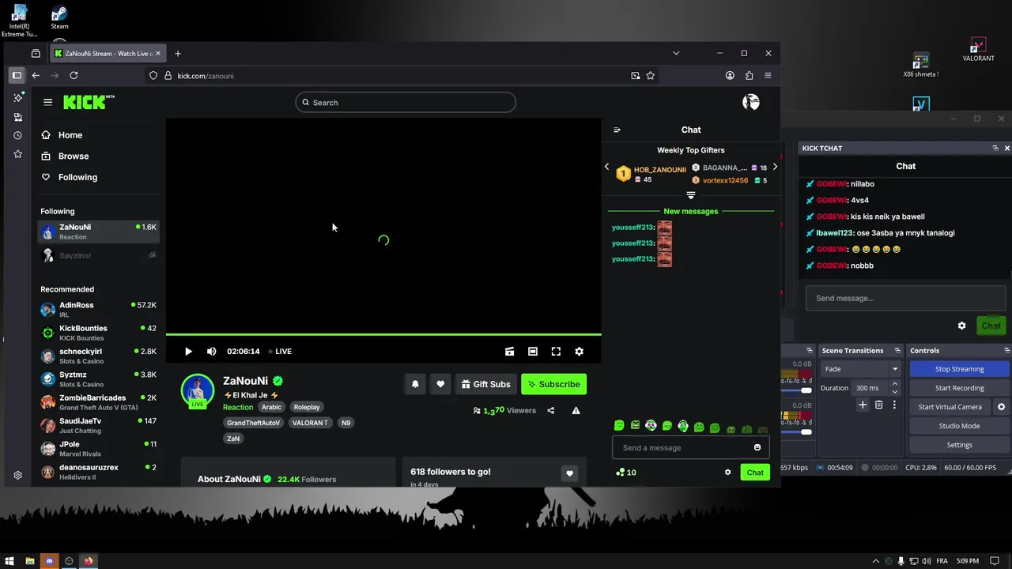Click the Reaction category link
This screenshot has height=569, width=1012.
[x=238, y=407]
